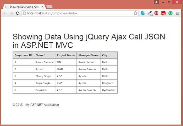This screenshot has height=126, width=183.
Task: Open the eyedropper color picker extension
Action: (150, 13)
